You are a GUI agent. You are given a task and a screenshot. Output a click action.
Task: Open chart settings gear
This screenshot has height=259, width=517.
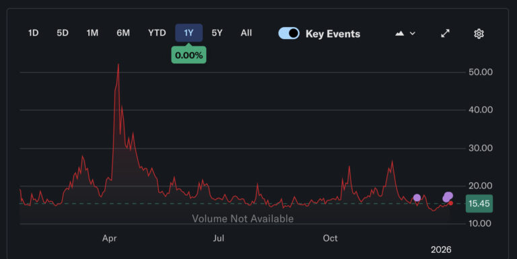479,34
